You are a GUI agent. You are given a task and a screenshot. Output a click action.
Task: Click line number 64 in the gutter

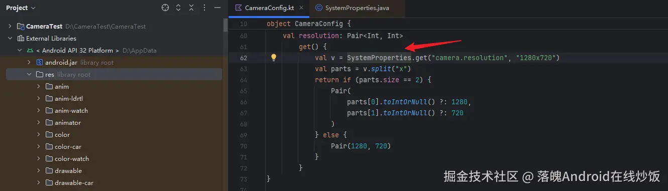point(244,80)
